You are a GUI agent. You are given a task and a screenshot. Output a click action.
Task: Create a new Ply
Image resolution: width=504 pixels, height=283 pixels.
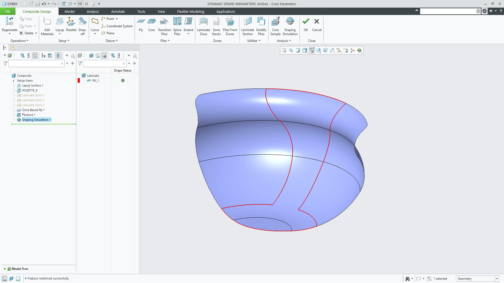click(x=141, y=24)
